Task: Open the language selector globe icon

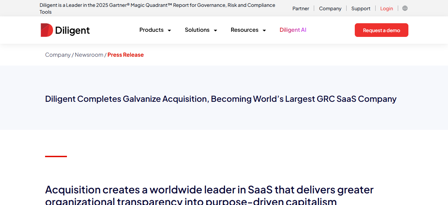Action: (405, 8)
